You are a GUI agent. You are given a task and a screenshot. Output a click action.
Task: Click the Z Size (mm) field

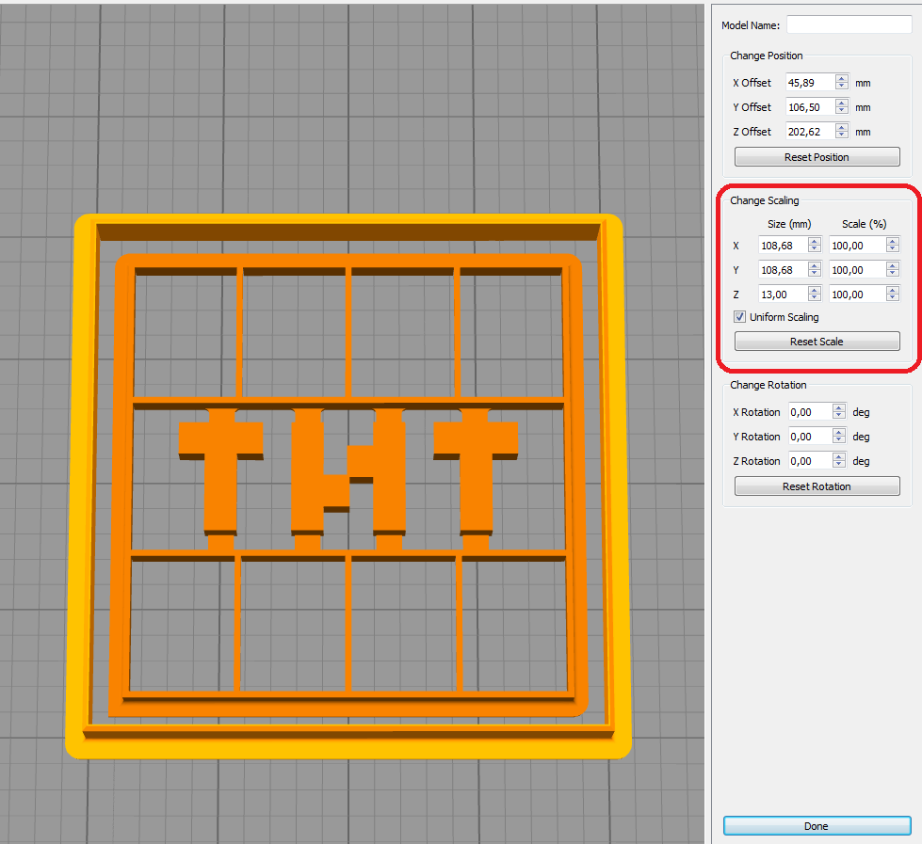[x=784, y=295]
